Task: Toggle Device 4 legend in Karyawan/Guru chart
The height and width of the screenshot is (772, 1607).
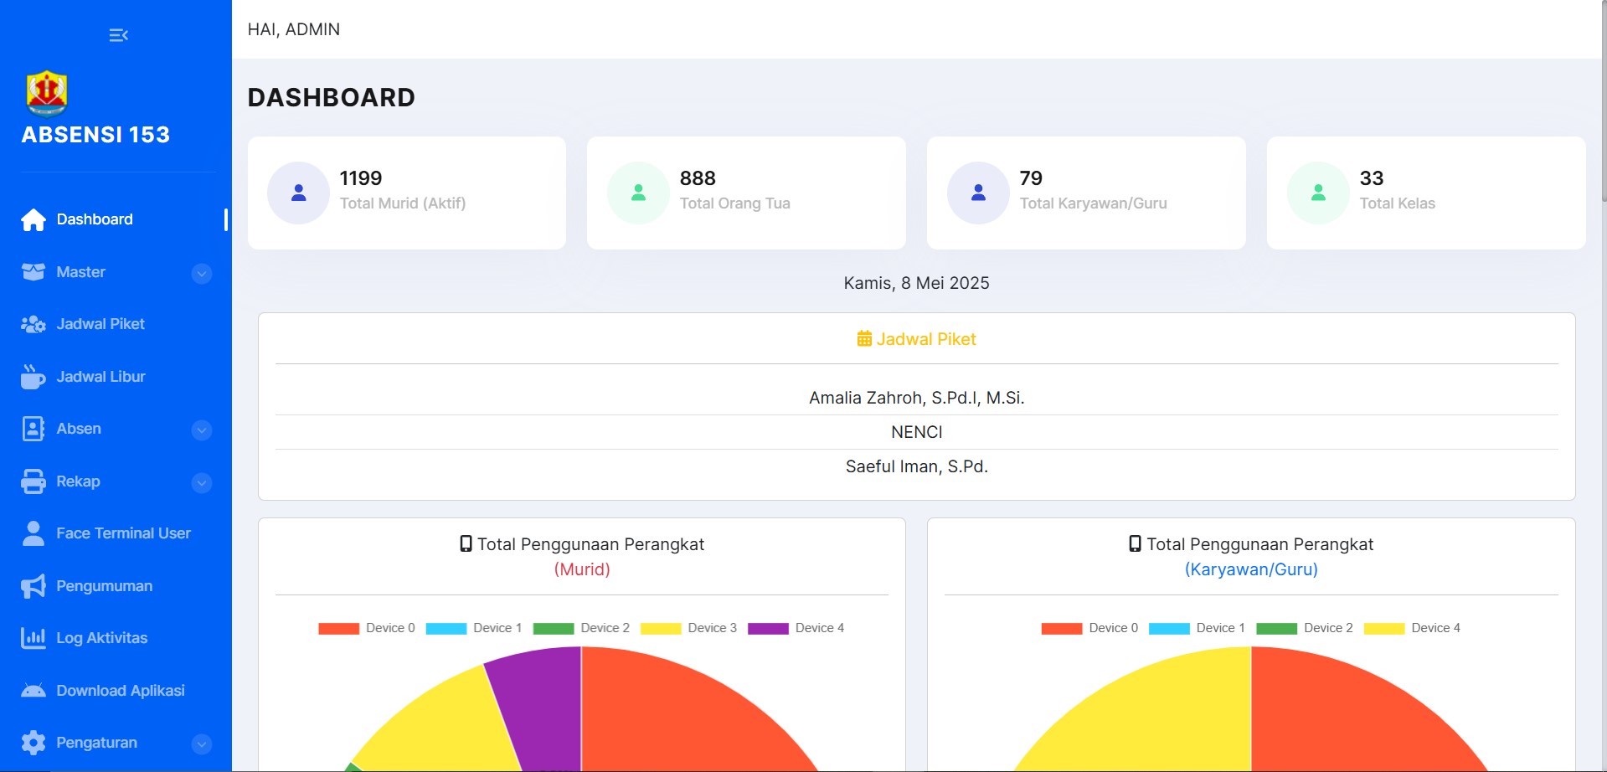Action: point(1412,628)
